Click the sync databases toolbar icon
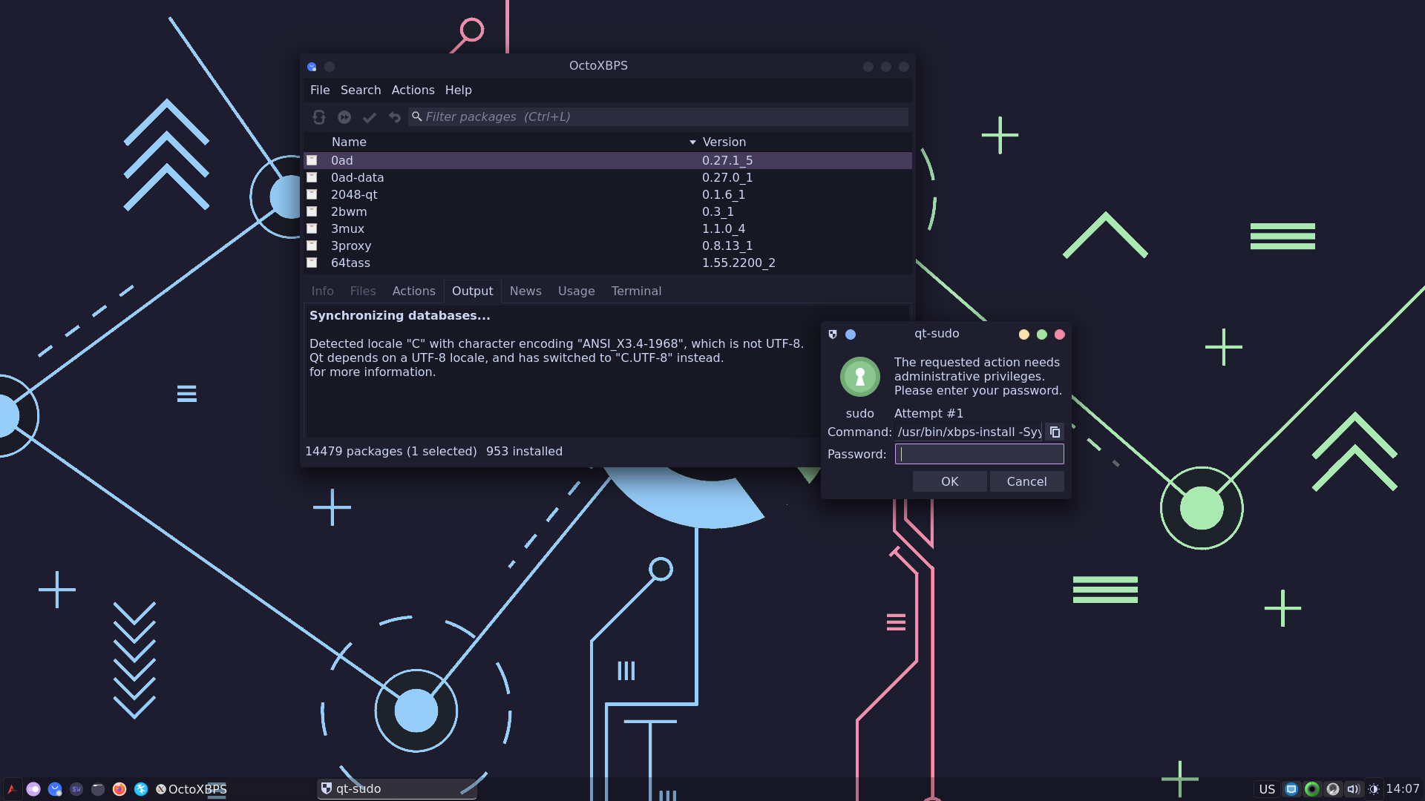 pyautogui.click(x=319, y=117)
